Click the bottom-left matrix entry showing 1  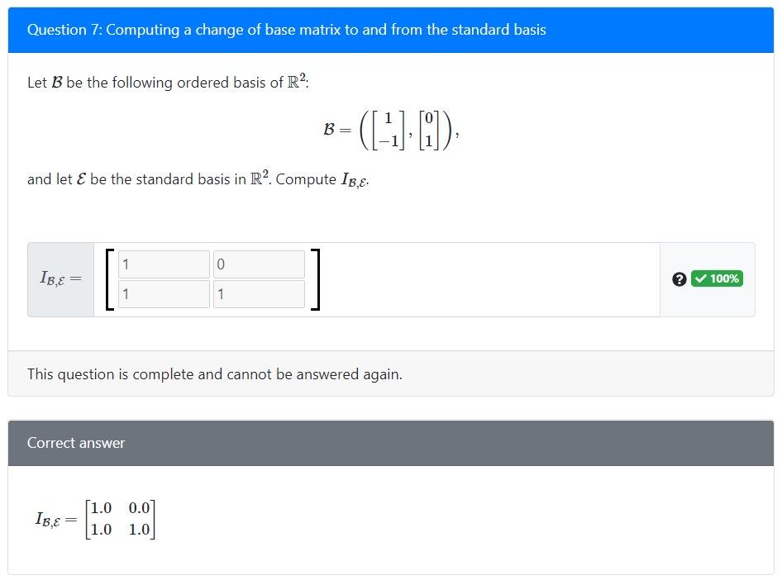[164, 293]
